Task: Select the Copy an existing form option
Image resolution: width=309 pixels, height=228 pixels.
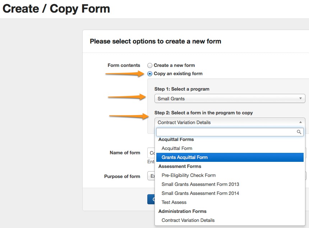Action: (150, 74)
